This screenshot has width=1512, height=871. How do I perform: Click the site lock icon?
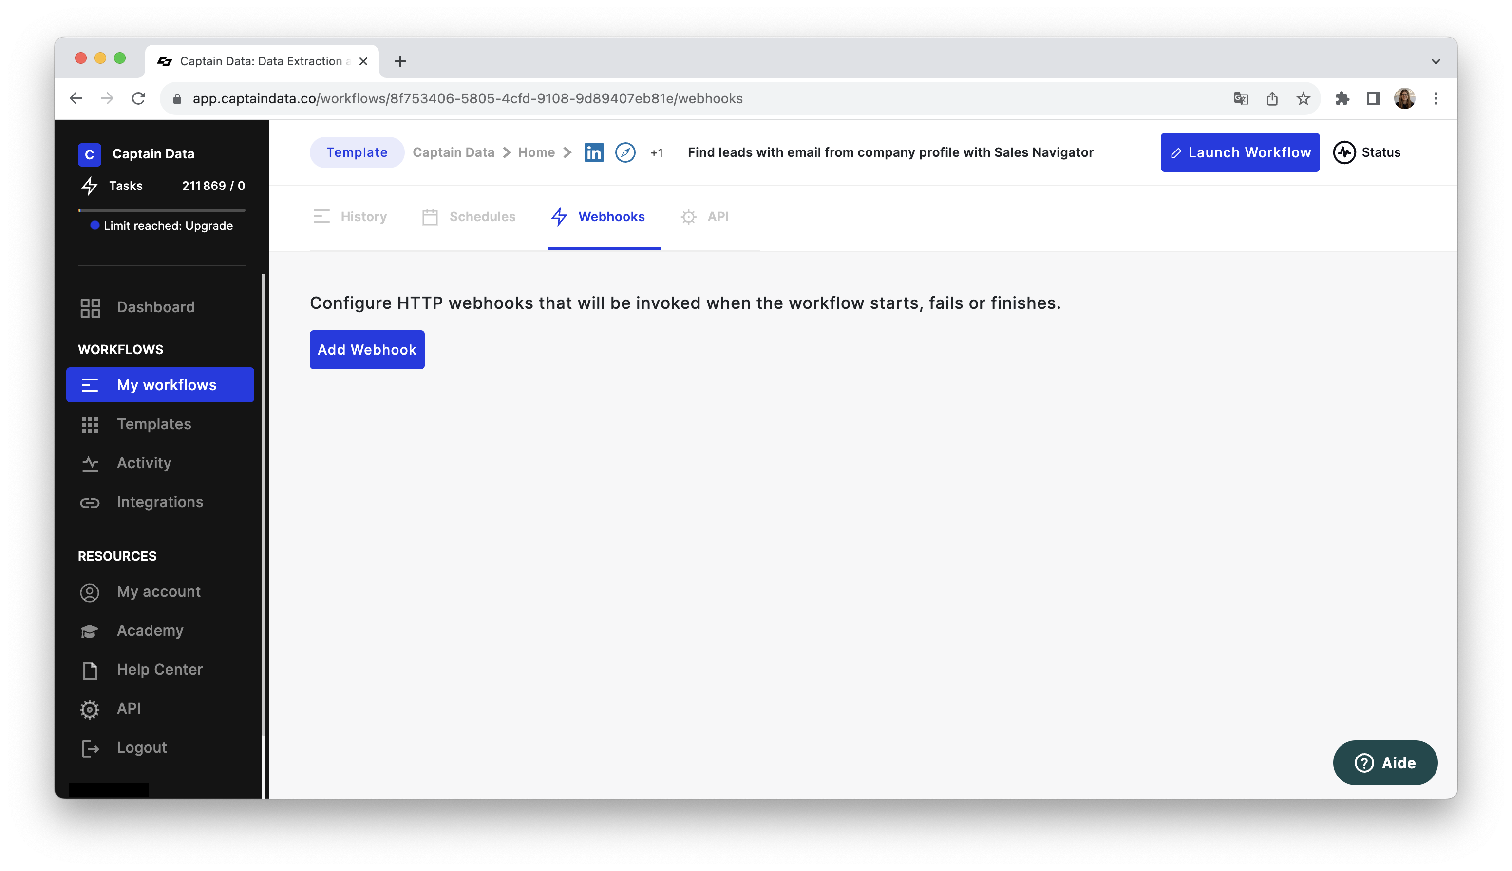coord(177,99)
